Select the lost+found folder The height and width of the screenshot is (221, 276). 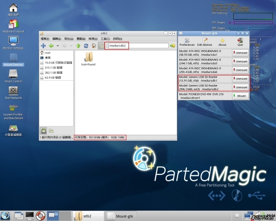pyautogui.click(x=88, y=59)
